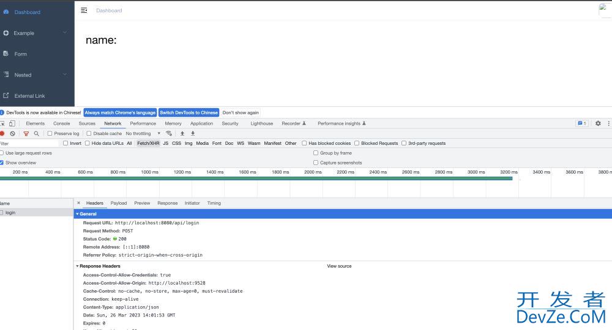Open DevTools more options kebab
This screenshot has height=330, width=612.
tap(608, 123)
